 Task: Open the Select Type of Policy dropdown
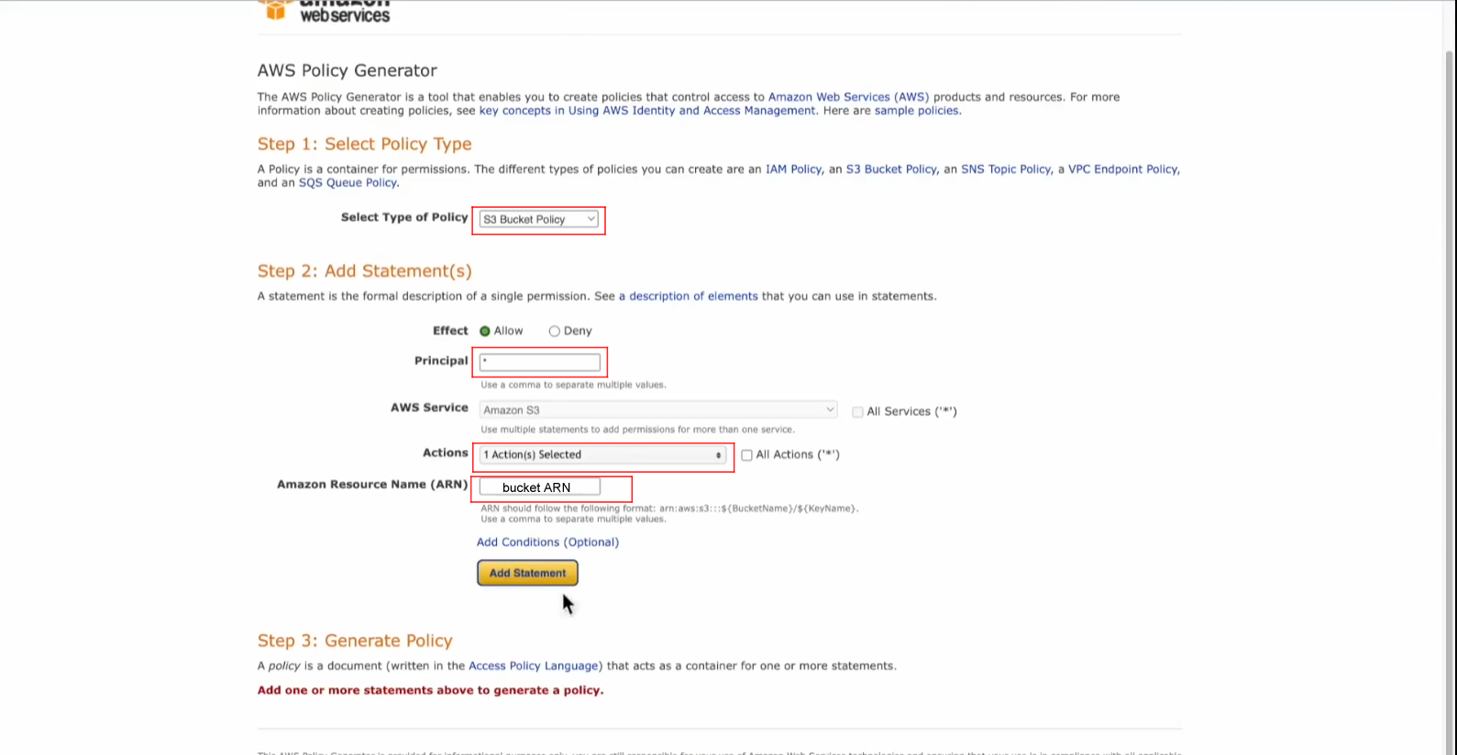[539, 219]
